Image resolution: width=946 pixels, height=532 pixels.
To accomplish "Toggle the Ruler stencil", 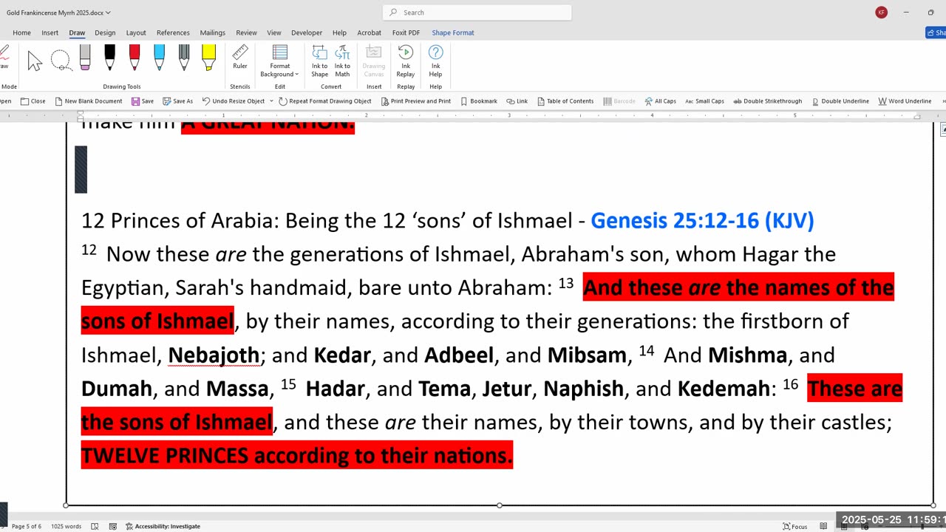I will [240, 58].
